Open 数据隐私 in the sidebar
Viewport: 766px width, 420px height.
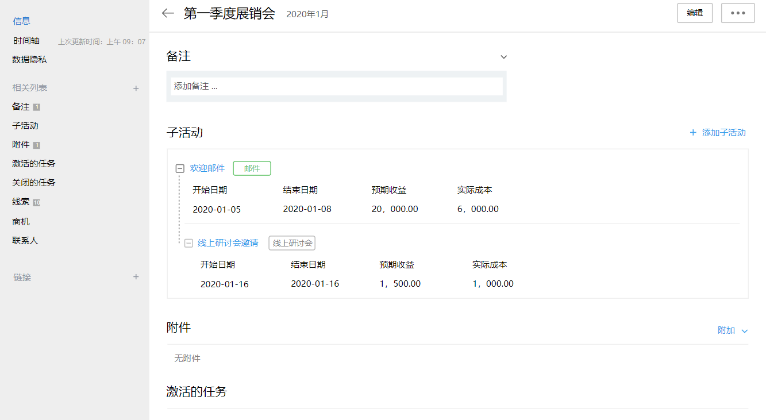click(29, 59)
